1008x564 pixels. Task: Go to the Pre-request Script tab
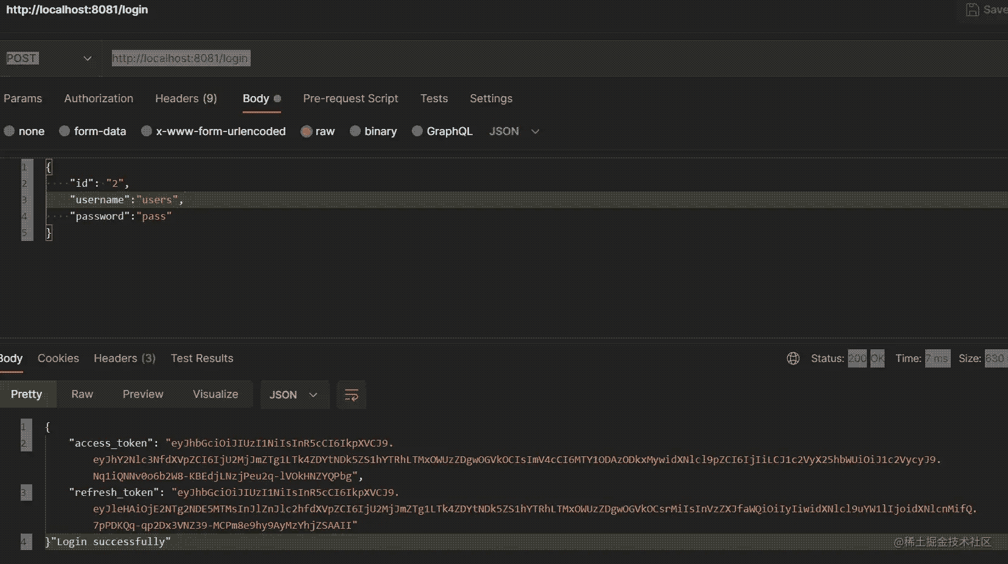point(350,99)
